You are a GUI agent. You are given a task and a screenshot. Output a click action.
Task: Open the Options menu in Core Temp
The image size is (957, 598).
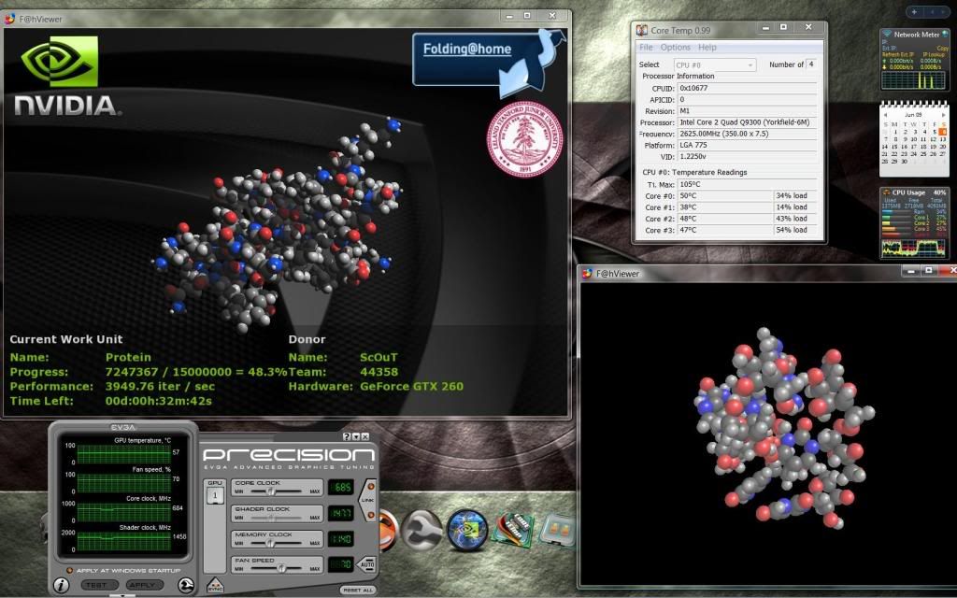675,47
